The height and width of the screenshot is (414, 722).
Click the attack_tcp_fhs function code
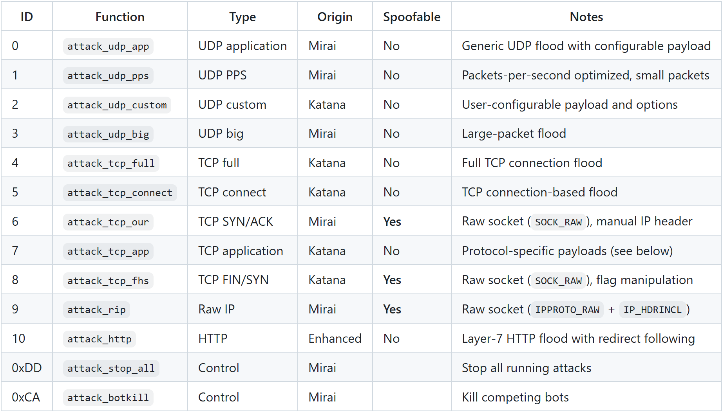tap(108, 281)
